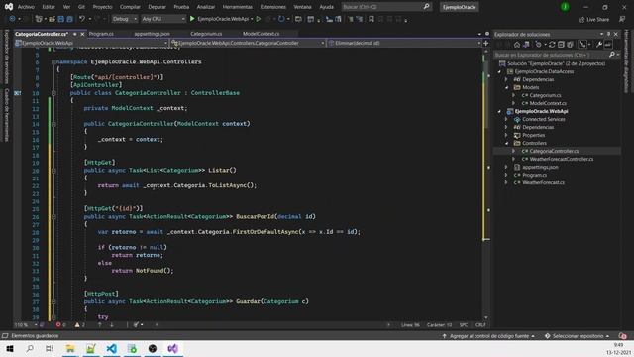Screen dimensions: 634x357
Task: Click the CRLF line ending indicator
Action: pyautogui.click(x=480, y=324)
